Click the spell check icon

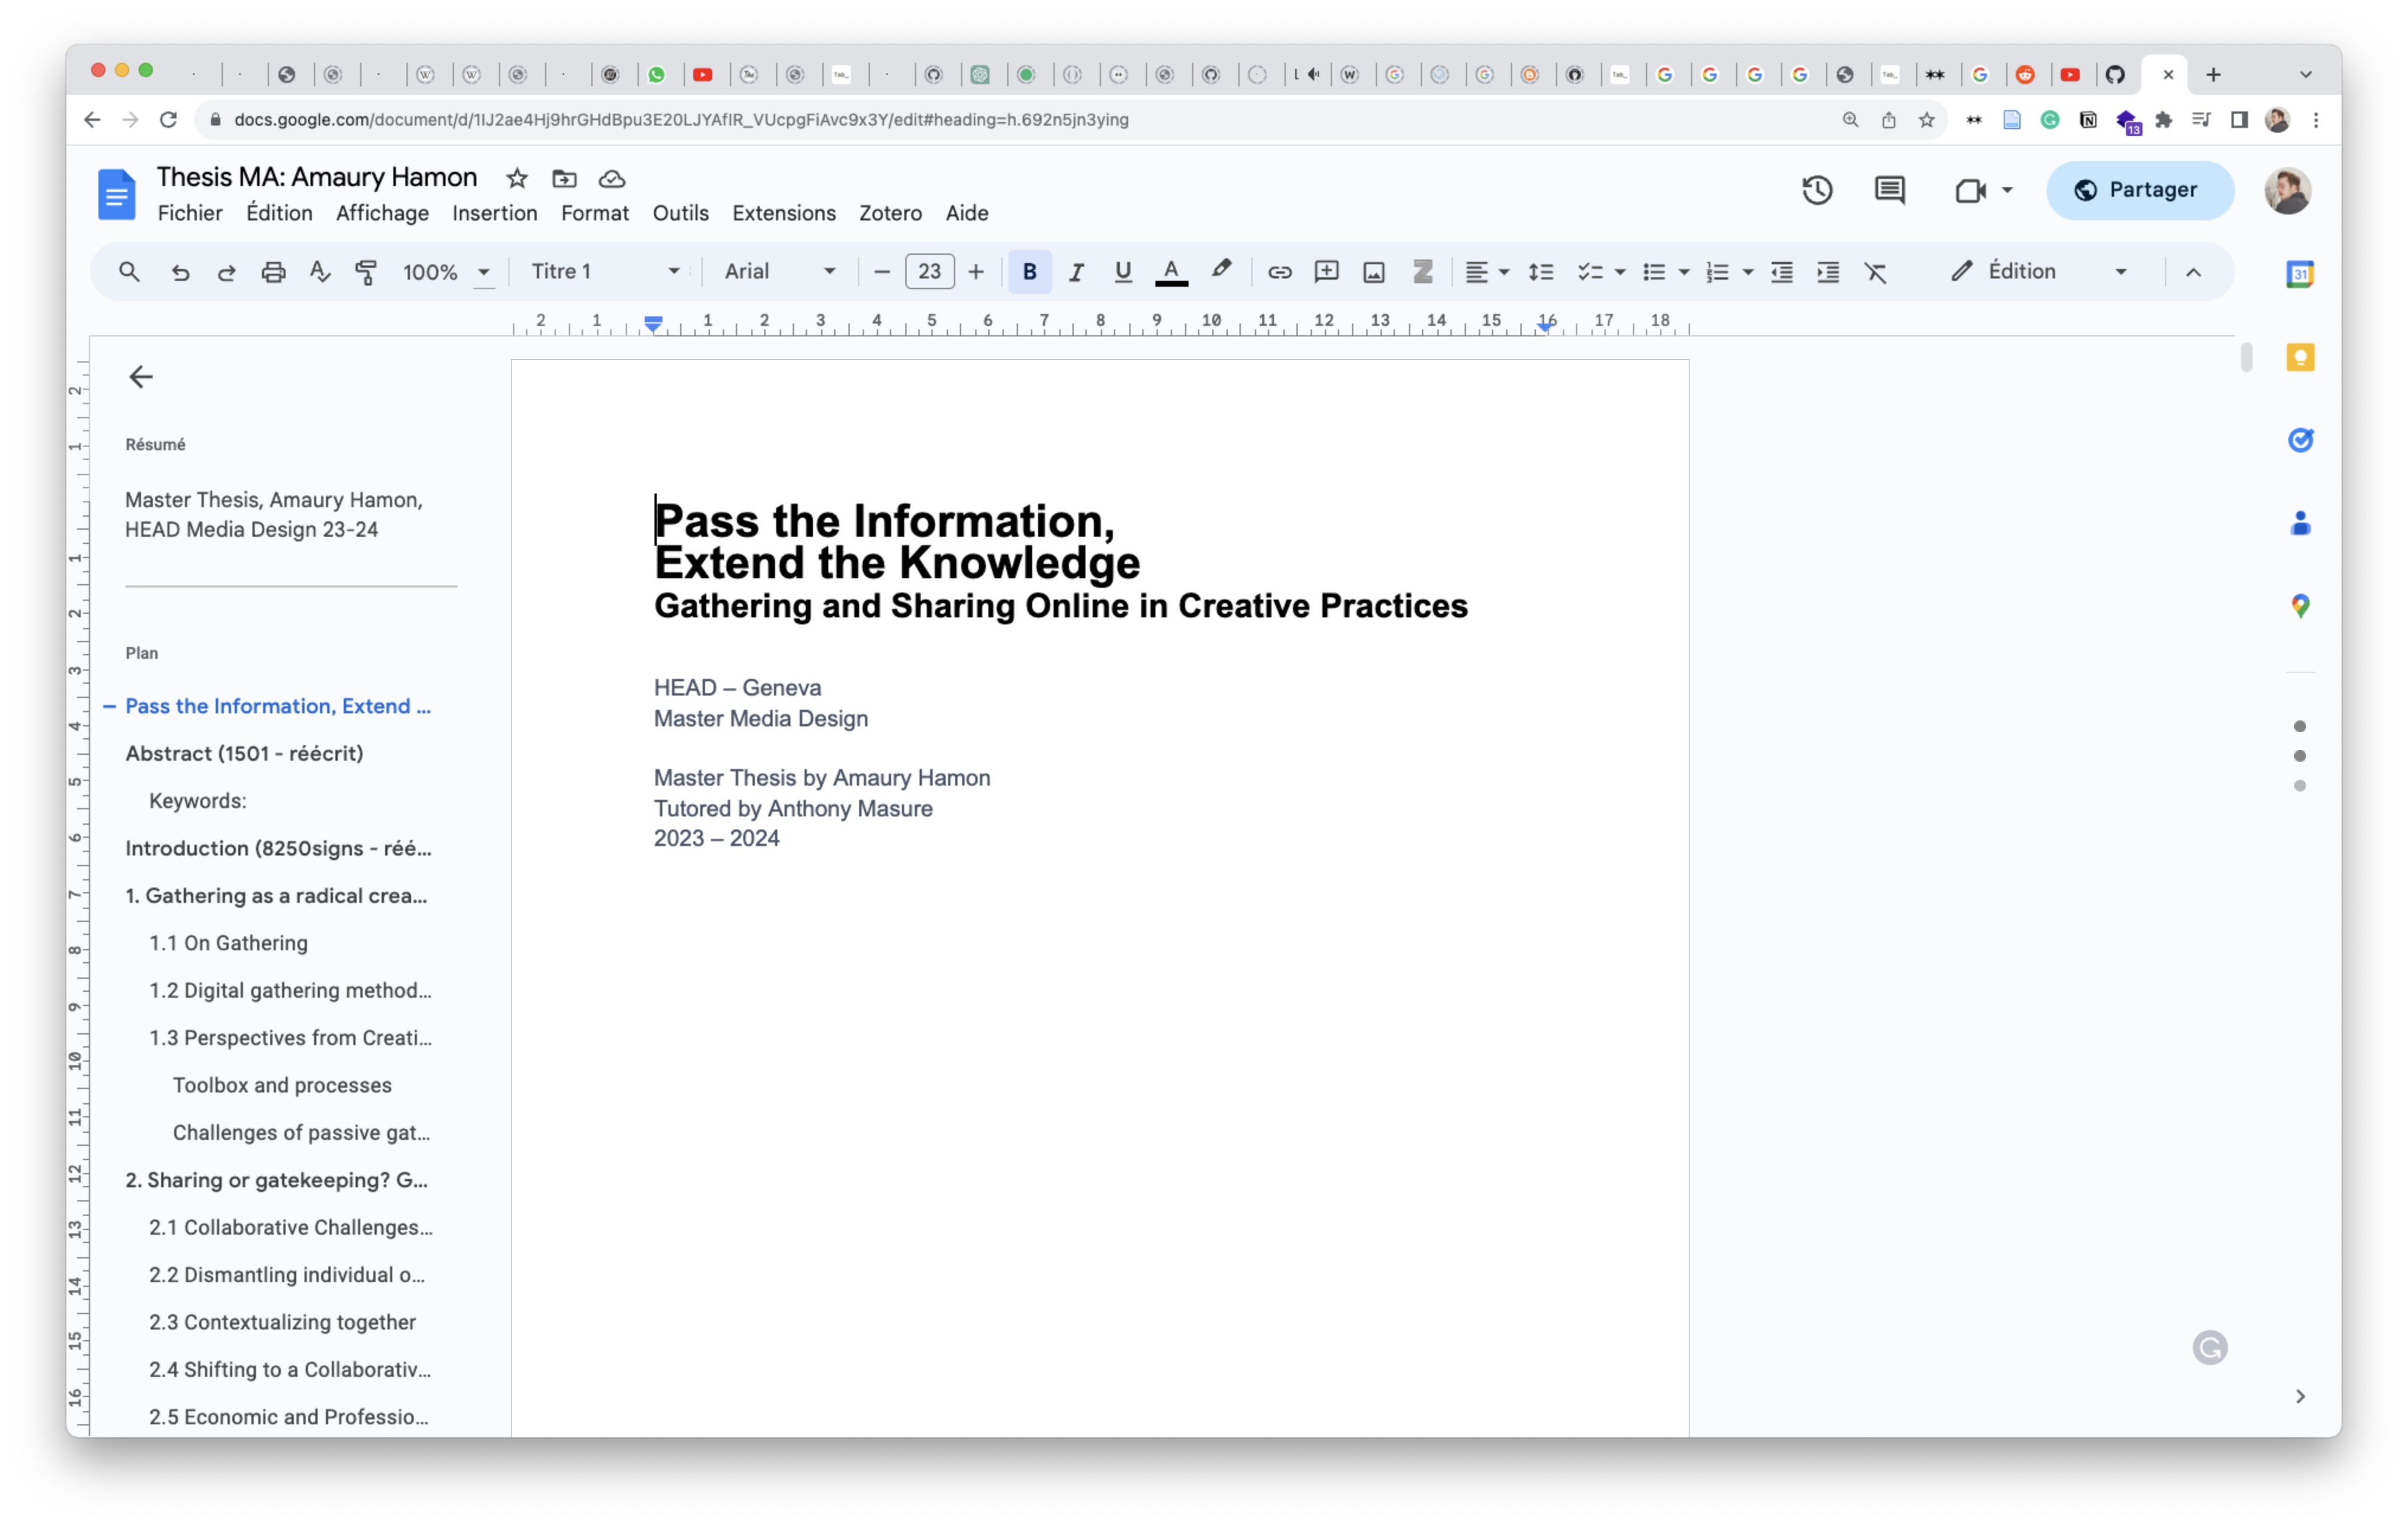tap(319, 272)
